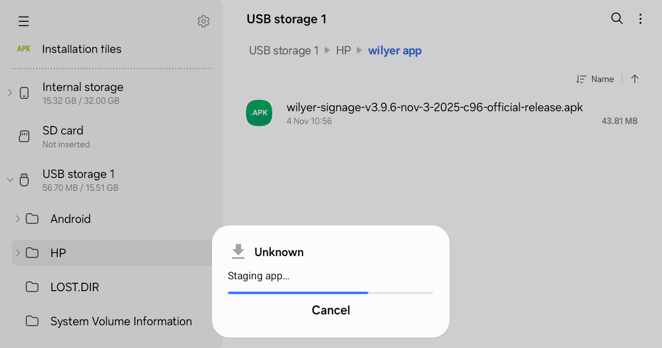
Task: Click the search magnifier icon
Action: [617, 19]
